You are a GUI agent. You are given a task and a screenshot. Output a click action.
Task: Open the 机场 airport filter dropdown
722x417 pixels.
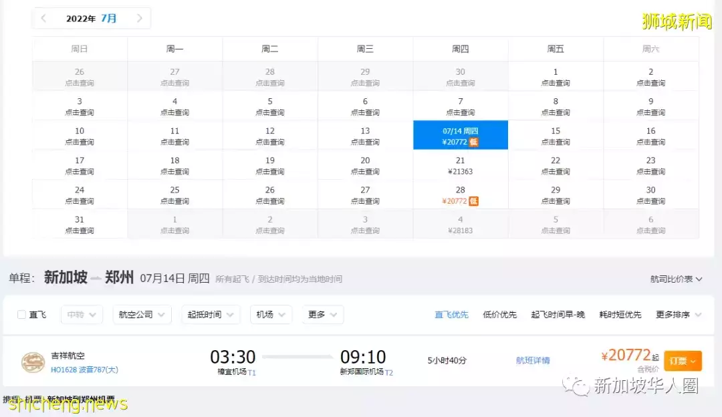click(x=270, y=314)
